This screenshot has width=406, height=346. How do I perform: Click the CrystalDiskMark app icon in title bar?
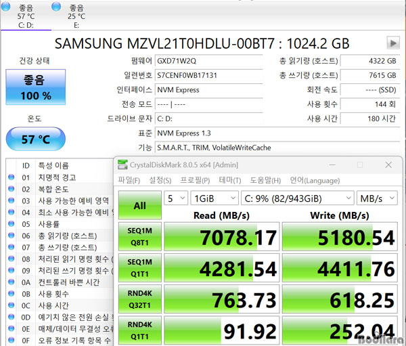click(x=122, y=165)
